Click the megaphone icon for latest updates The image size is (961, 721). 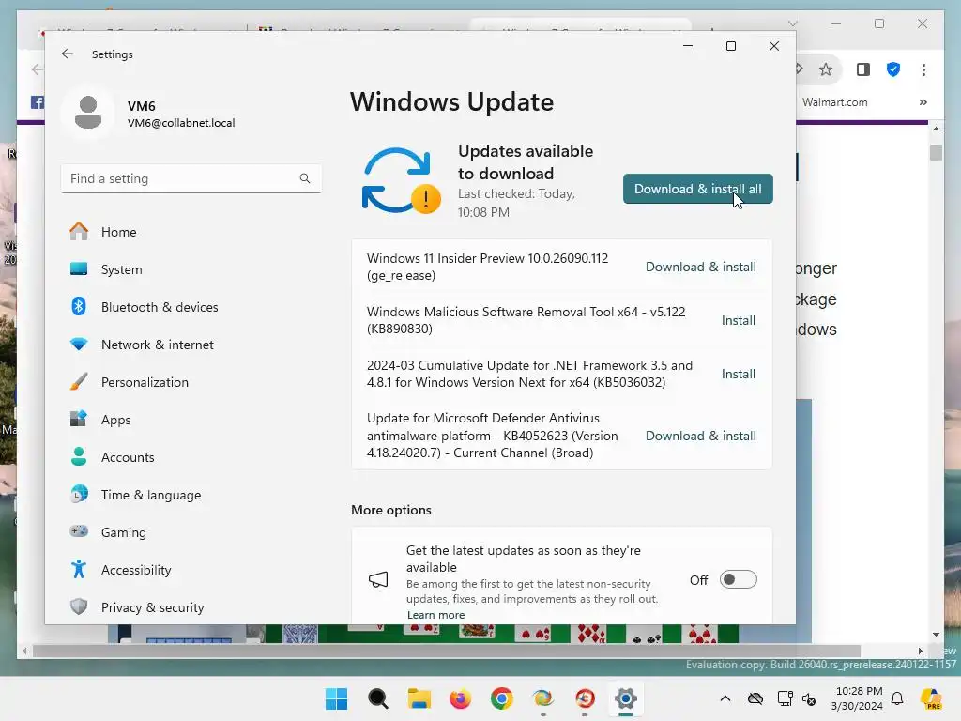pos(378,579)
